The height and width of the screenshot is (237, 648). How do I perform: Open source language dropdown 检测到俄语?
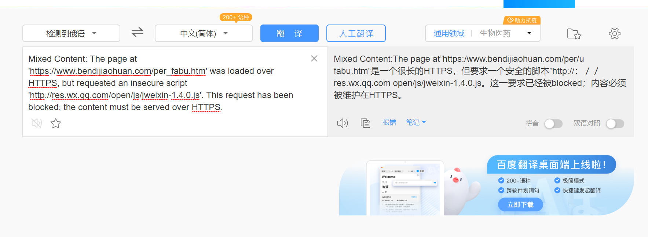[x=71, y=33]
